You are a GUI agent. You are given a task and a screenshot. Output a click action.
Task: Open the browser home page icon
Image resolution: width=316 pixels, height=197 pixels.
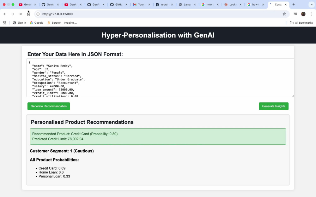pos(28,14)
